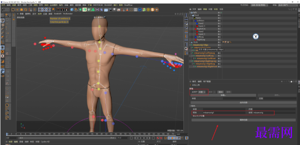Click the orange S plugin icon
The width and height of the screenshot is (300, 145).
(x=153, y=10)
